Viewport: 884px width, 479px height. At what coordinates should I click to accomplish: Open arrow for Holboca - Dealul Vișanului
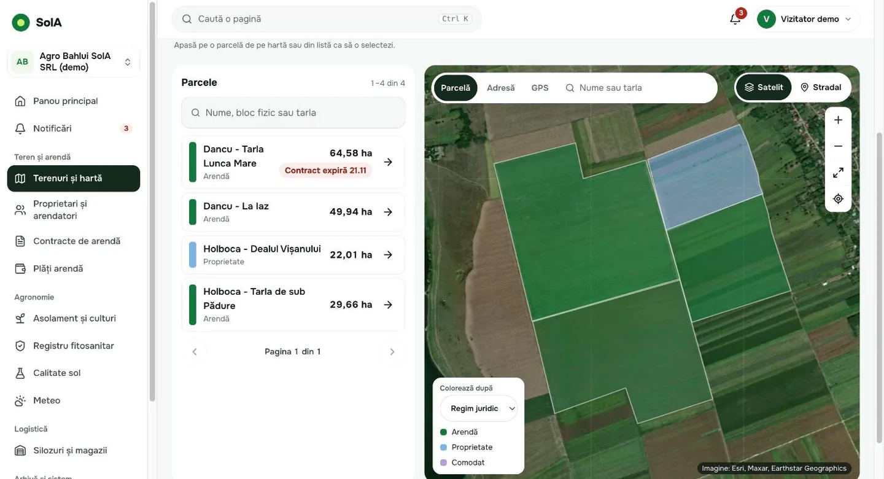[388, 255]
